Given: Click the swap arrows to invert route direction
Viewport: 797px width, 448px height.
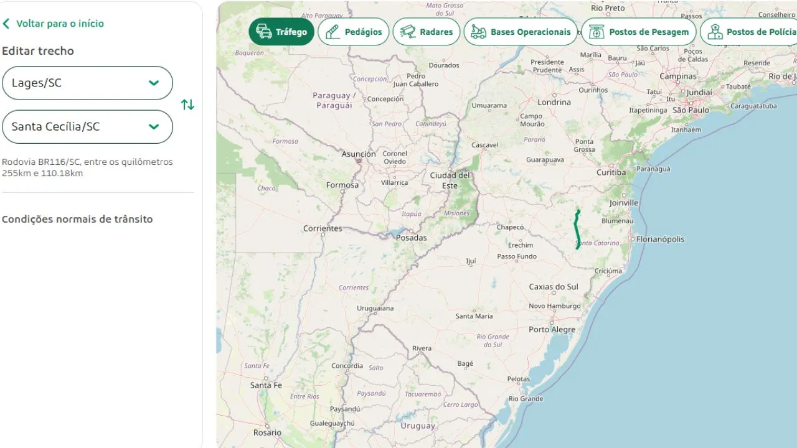Looking at the screenshot, I should tap(187, 105).
